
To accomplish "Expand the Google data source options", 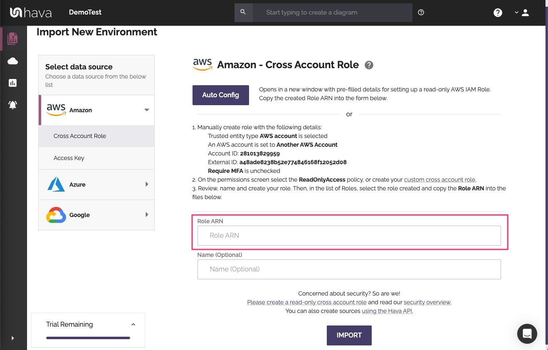I will (146, 215).
